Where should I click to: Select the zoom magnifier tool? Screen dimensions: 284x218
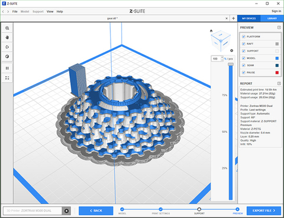[7, 28]
